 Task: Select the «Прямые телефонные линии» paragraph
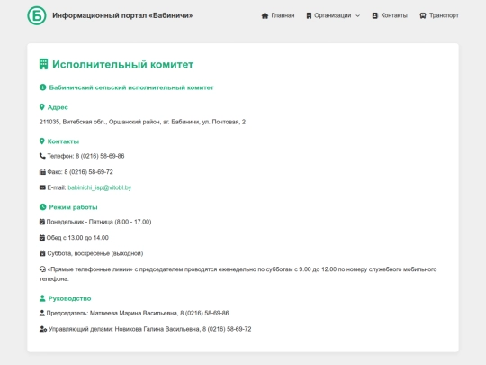(x=238, y=274)
